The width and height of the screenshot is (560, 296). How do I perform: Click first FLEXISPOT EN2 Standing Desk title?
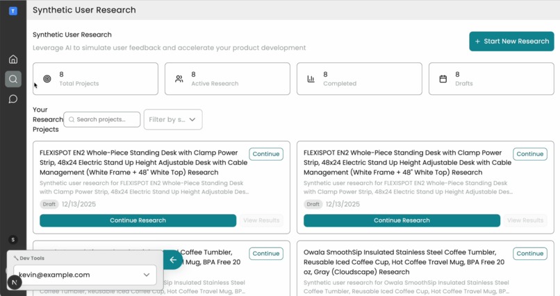click(144, 162)
